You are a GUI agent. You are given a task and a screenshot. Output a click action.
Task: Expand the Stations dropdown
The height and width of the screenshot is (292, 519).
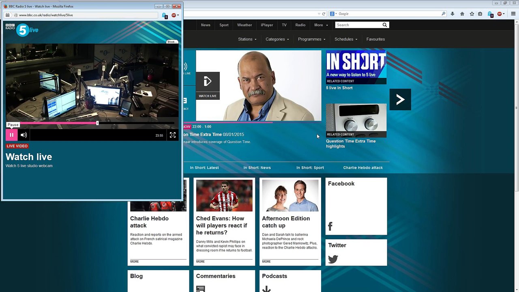(x=247, y=39)
